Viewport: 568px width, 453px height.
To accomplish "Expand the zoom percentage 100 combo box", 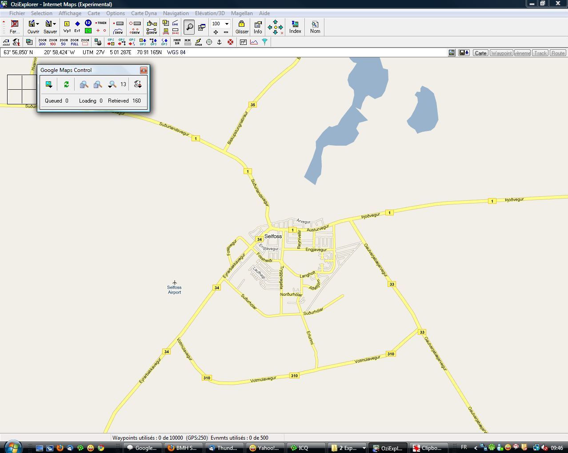I will [227, 24].
